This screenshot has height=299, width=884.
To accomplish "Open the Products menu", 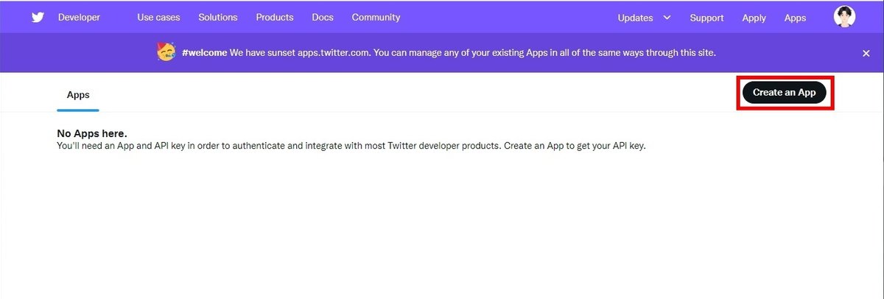I will (x=275, y=17).
